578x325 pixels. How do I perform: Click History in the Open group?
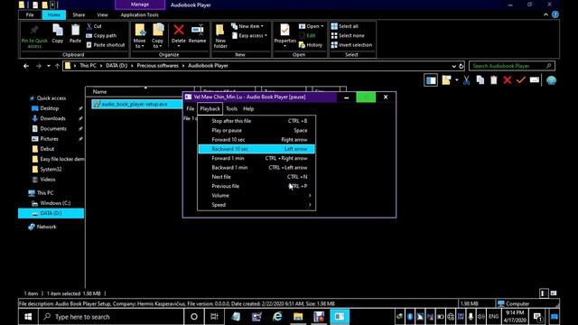[311, 45]
